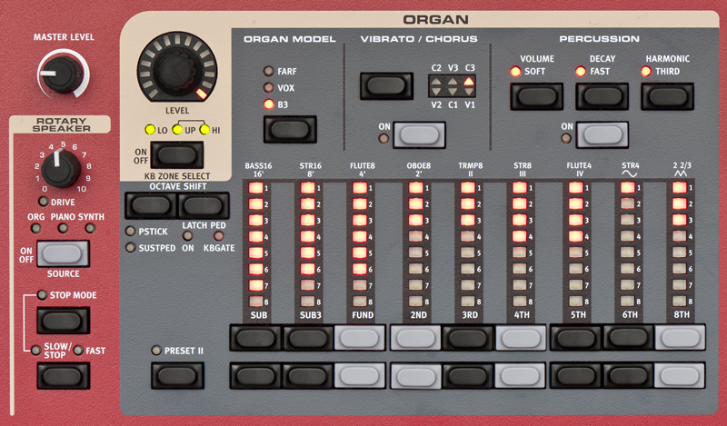Click the PSTICK indicator LED
This screenshot has height=426, width=727.
(x=130, y=231)
